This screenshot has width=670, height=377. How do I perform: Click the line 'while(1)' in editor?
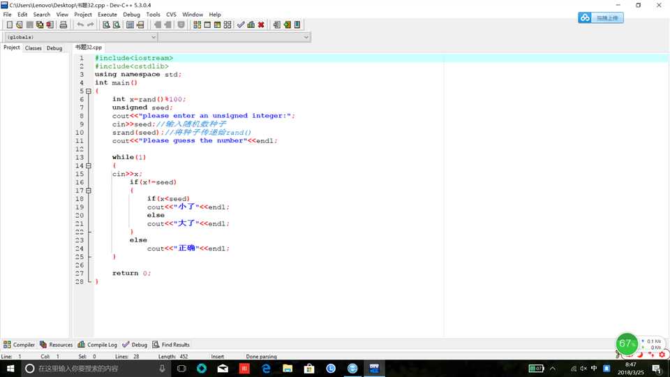point(129,157)
